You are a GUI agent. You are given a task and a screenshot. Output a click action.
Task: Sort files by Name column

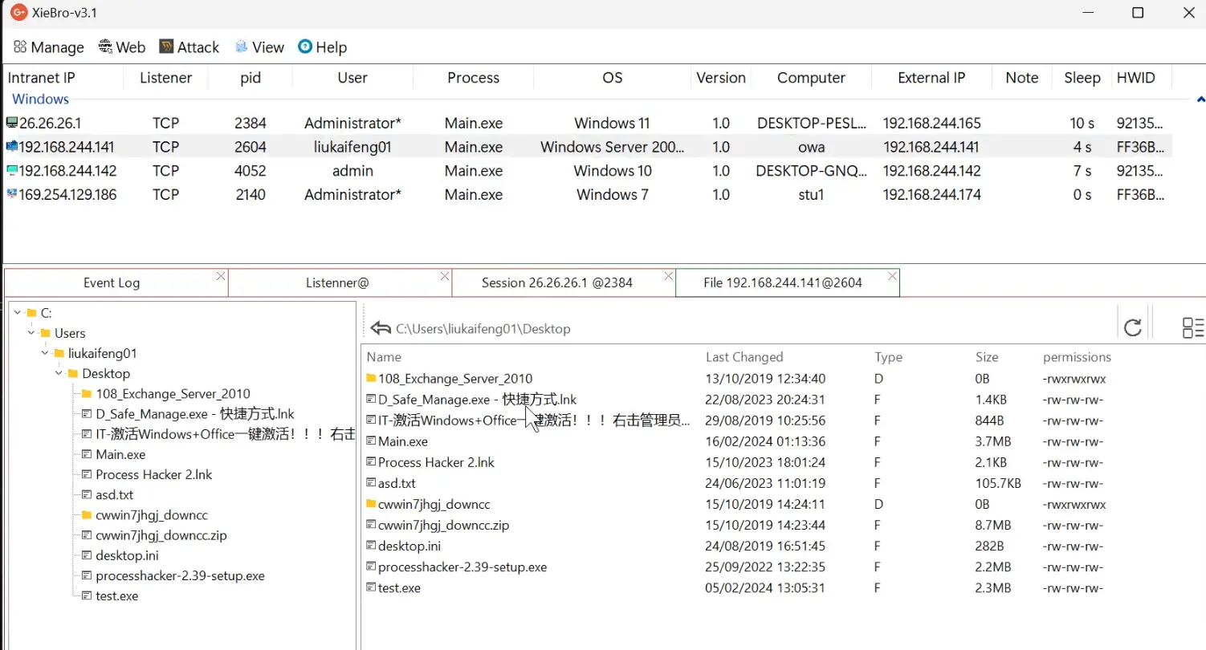(384, 357)
